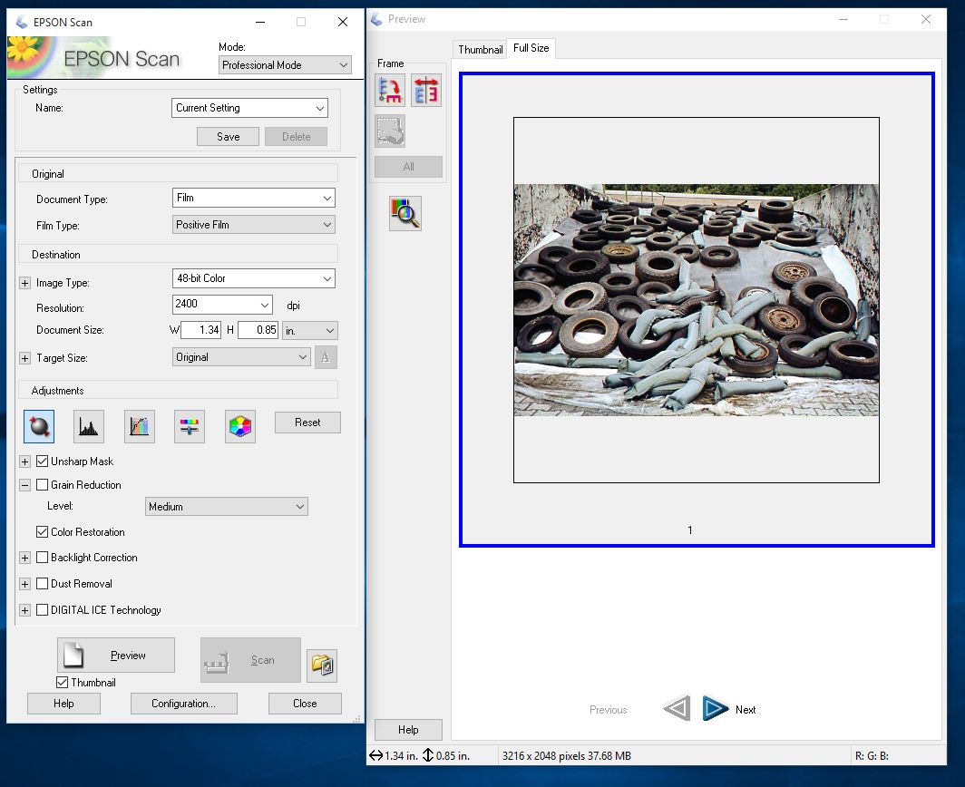
Task: Open the Color Palette adjustment
Action: pyautogui.click(x=239, y=426)
